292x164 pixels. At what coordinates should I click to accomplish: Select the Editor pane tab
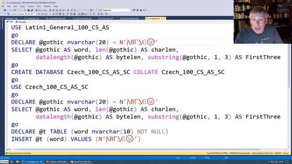(x=10, y=22)
